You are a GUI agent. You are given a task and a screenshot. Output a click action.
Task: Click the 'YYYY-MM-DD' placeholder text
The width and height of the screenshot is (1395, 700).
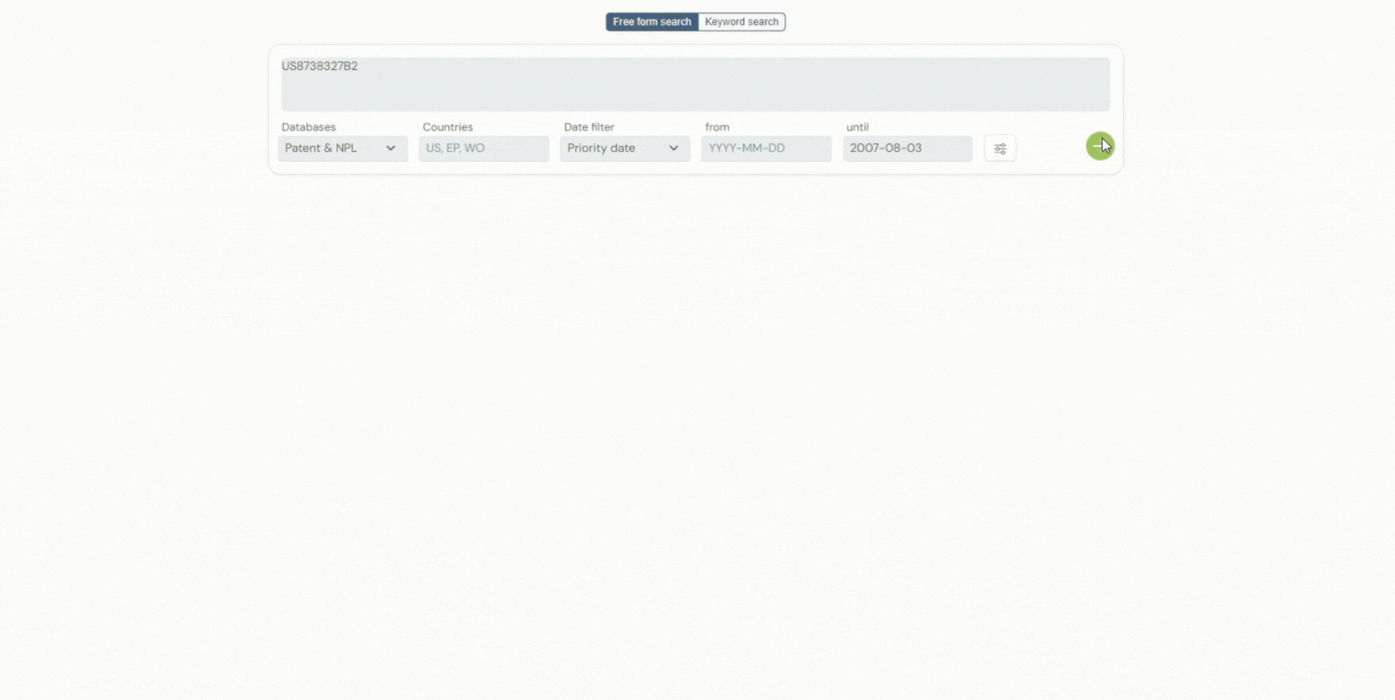[746, 148]
